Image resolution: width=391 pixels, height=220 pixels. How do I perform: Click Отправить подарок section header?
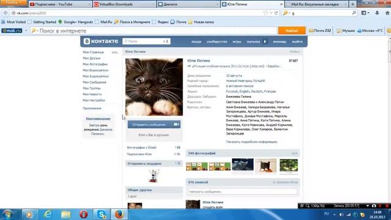pos(154,164)
